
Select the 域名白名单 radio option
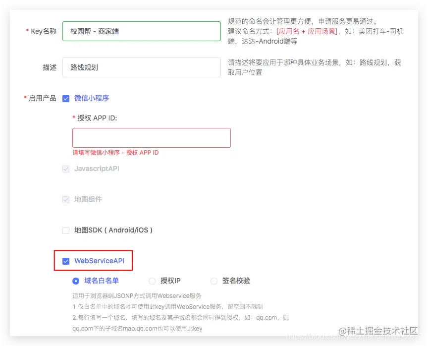75,281
